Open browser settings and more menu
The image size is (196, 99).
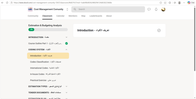pos(184,3)
